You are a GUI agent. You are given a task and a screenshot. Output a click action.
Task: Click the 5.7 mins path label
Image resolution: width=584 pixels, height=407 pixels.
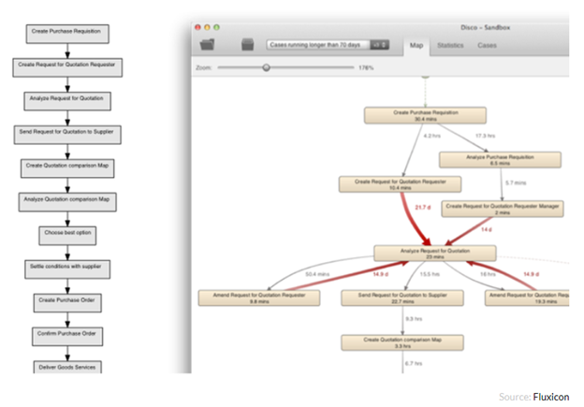point(516,182)
